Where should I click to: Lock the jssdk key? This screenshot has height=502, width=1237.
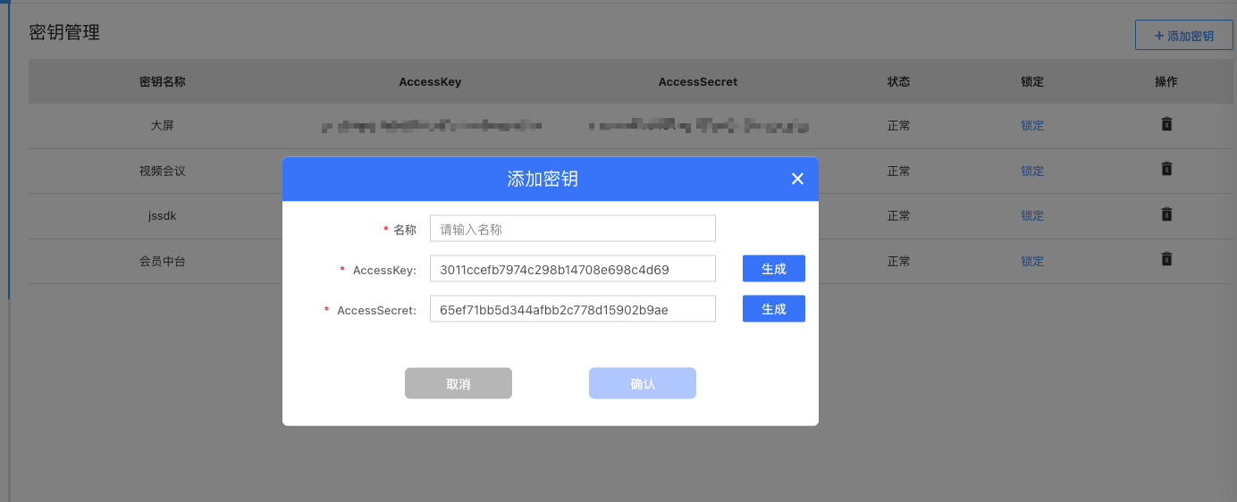point(1032,215)
